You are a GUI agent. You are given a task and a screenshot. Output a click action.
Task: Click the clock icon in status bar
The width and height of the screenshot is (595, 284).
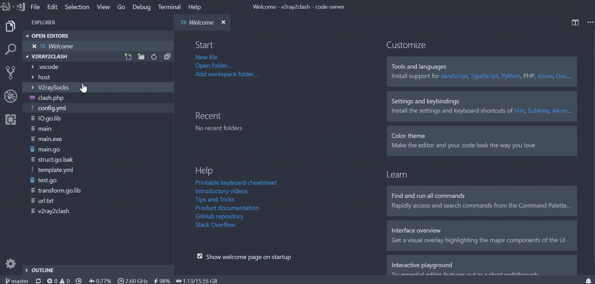79,281
